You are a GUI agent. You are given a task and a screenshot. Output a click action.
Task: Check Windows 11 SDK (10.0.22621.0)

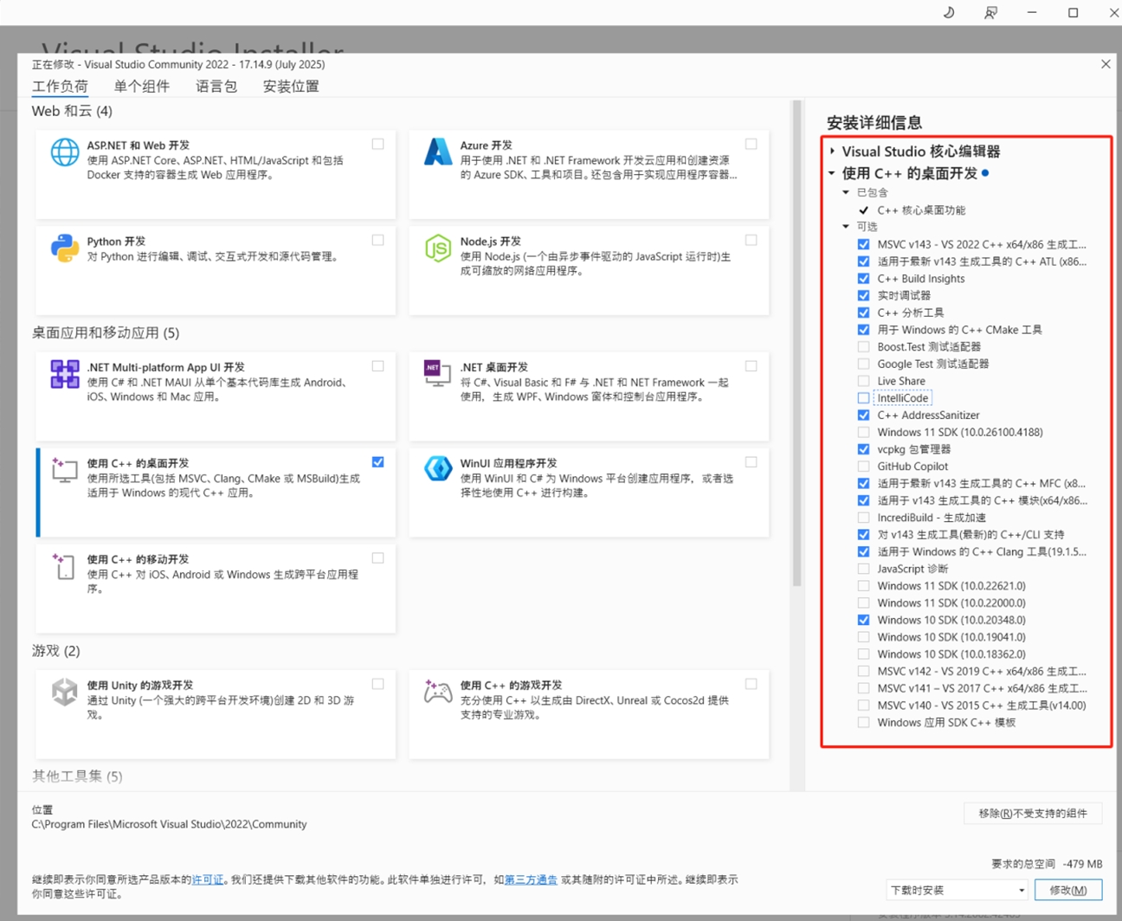(863, 586)
